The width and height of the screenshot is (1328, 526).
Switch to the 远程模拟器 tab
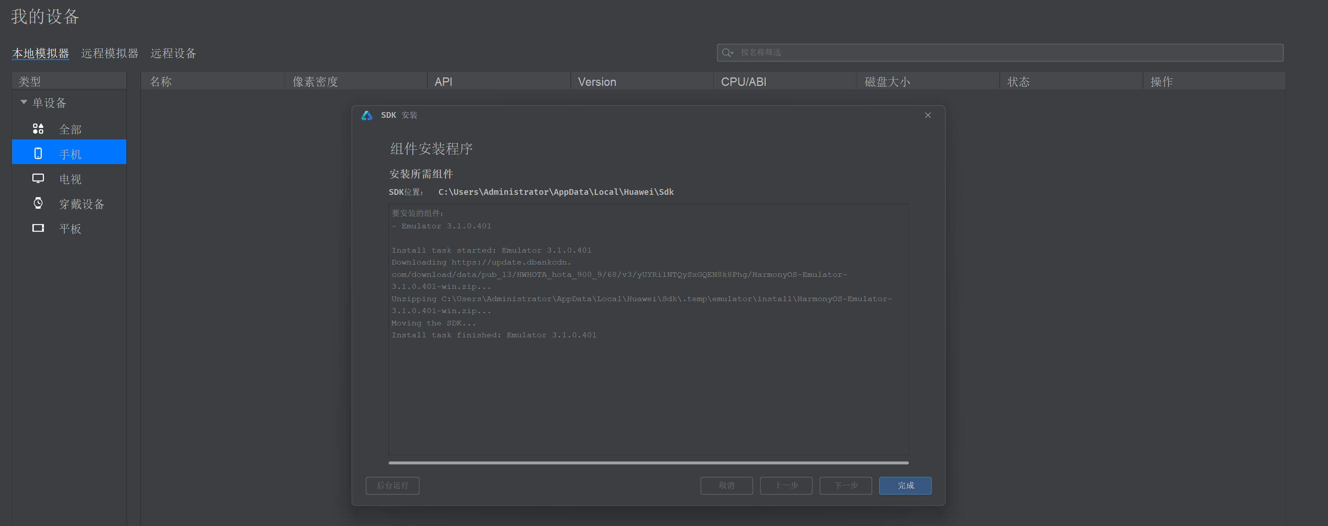point(110,53)
